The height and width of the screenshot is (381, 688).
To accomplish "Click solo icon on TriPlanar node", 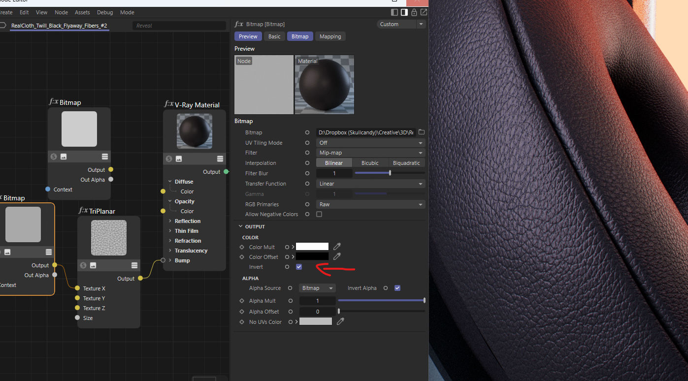I will click(83, 265).
